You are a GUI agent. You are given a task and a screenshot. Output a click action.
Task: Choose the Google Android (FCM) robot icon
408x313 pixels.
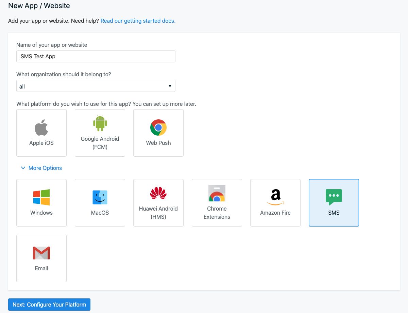100,123
